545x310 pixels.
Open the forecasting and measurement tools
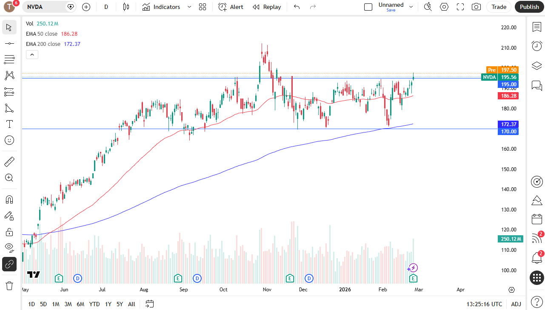point(9,92)
